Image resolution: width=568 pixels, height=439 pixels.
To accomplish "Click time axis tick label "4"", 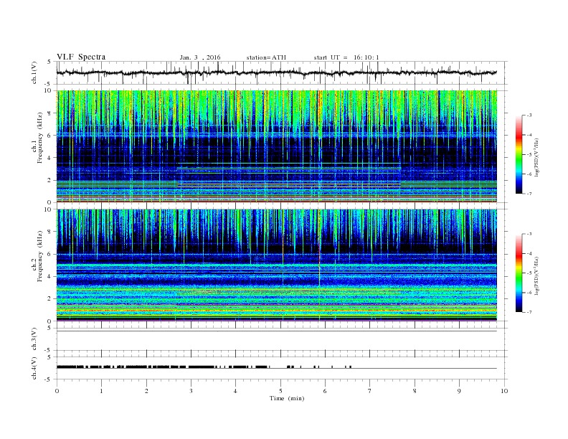I will tap(236, 391).
